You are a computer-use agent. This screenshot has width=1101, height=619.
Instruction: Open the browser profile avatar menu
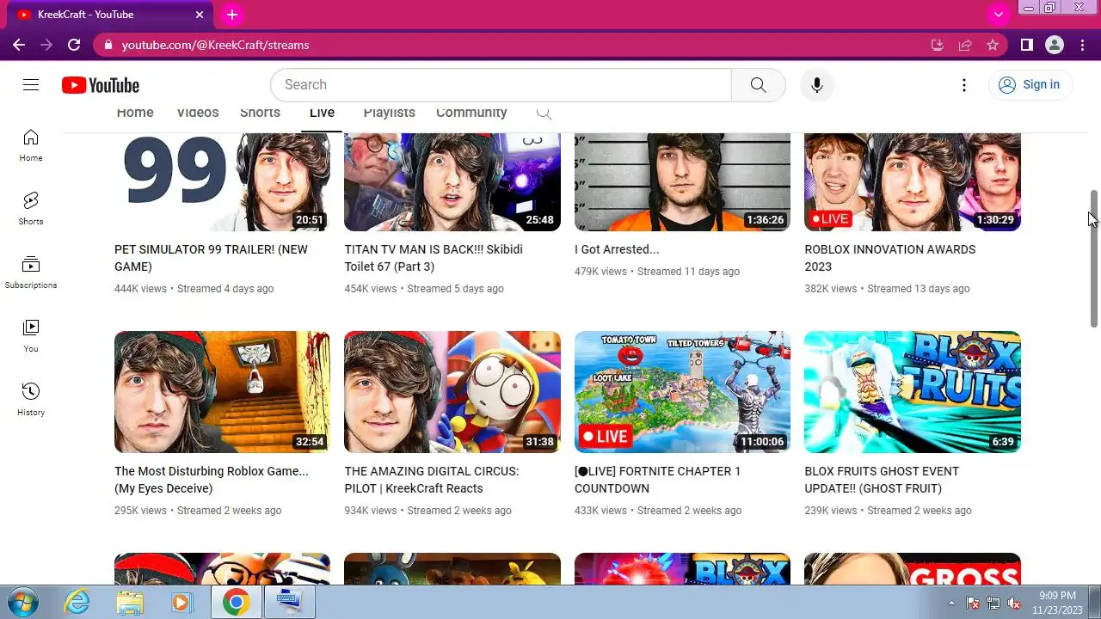[x=1055, y=45]
